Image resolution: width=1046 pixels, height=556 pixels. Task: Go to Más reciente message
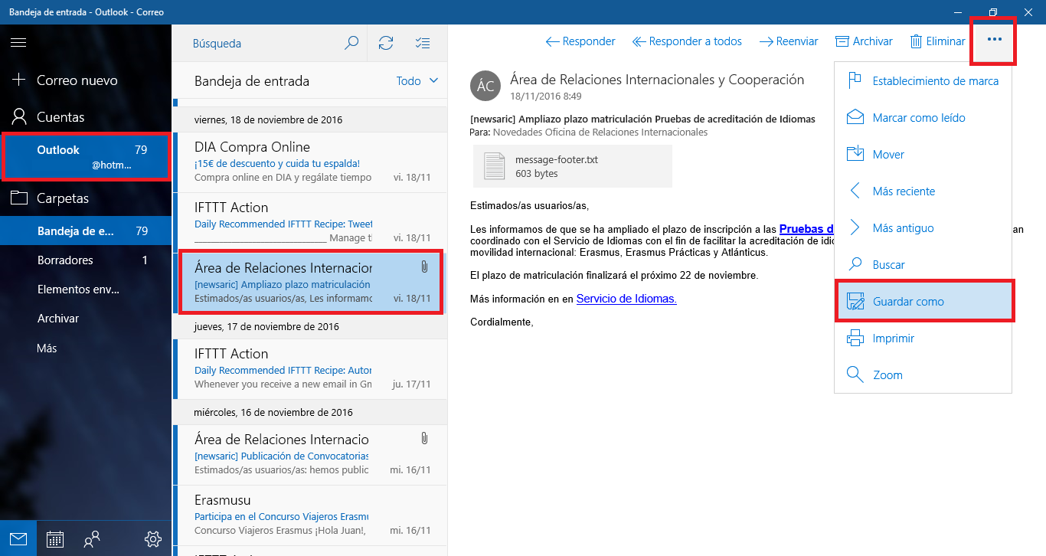(923, 191)
